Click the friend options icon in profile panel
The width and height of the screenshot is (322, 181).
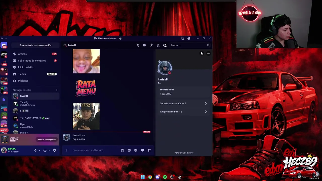pyautogui.click(x=202, y=53)
